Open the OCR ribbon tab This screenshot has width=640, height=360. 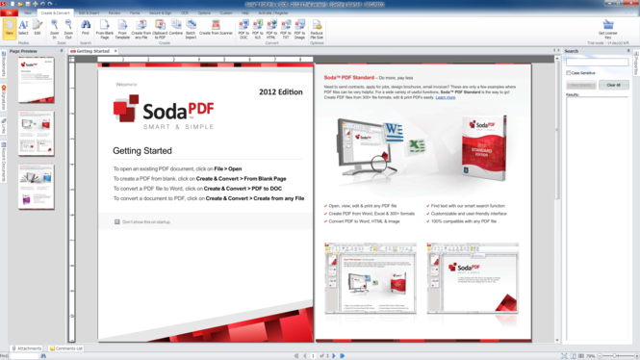(185, 13)
